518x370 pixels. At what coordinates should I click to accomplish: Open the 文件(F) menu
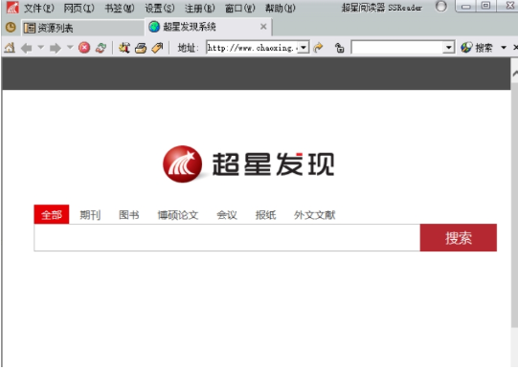coord(39,8)
